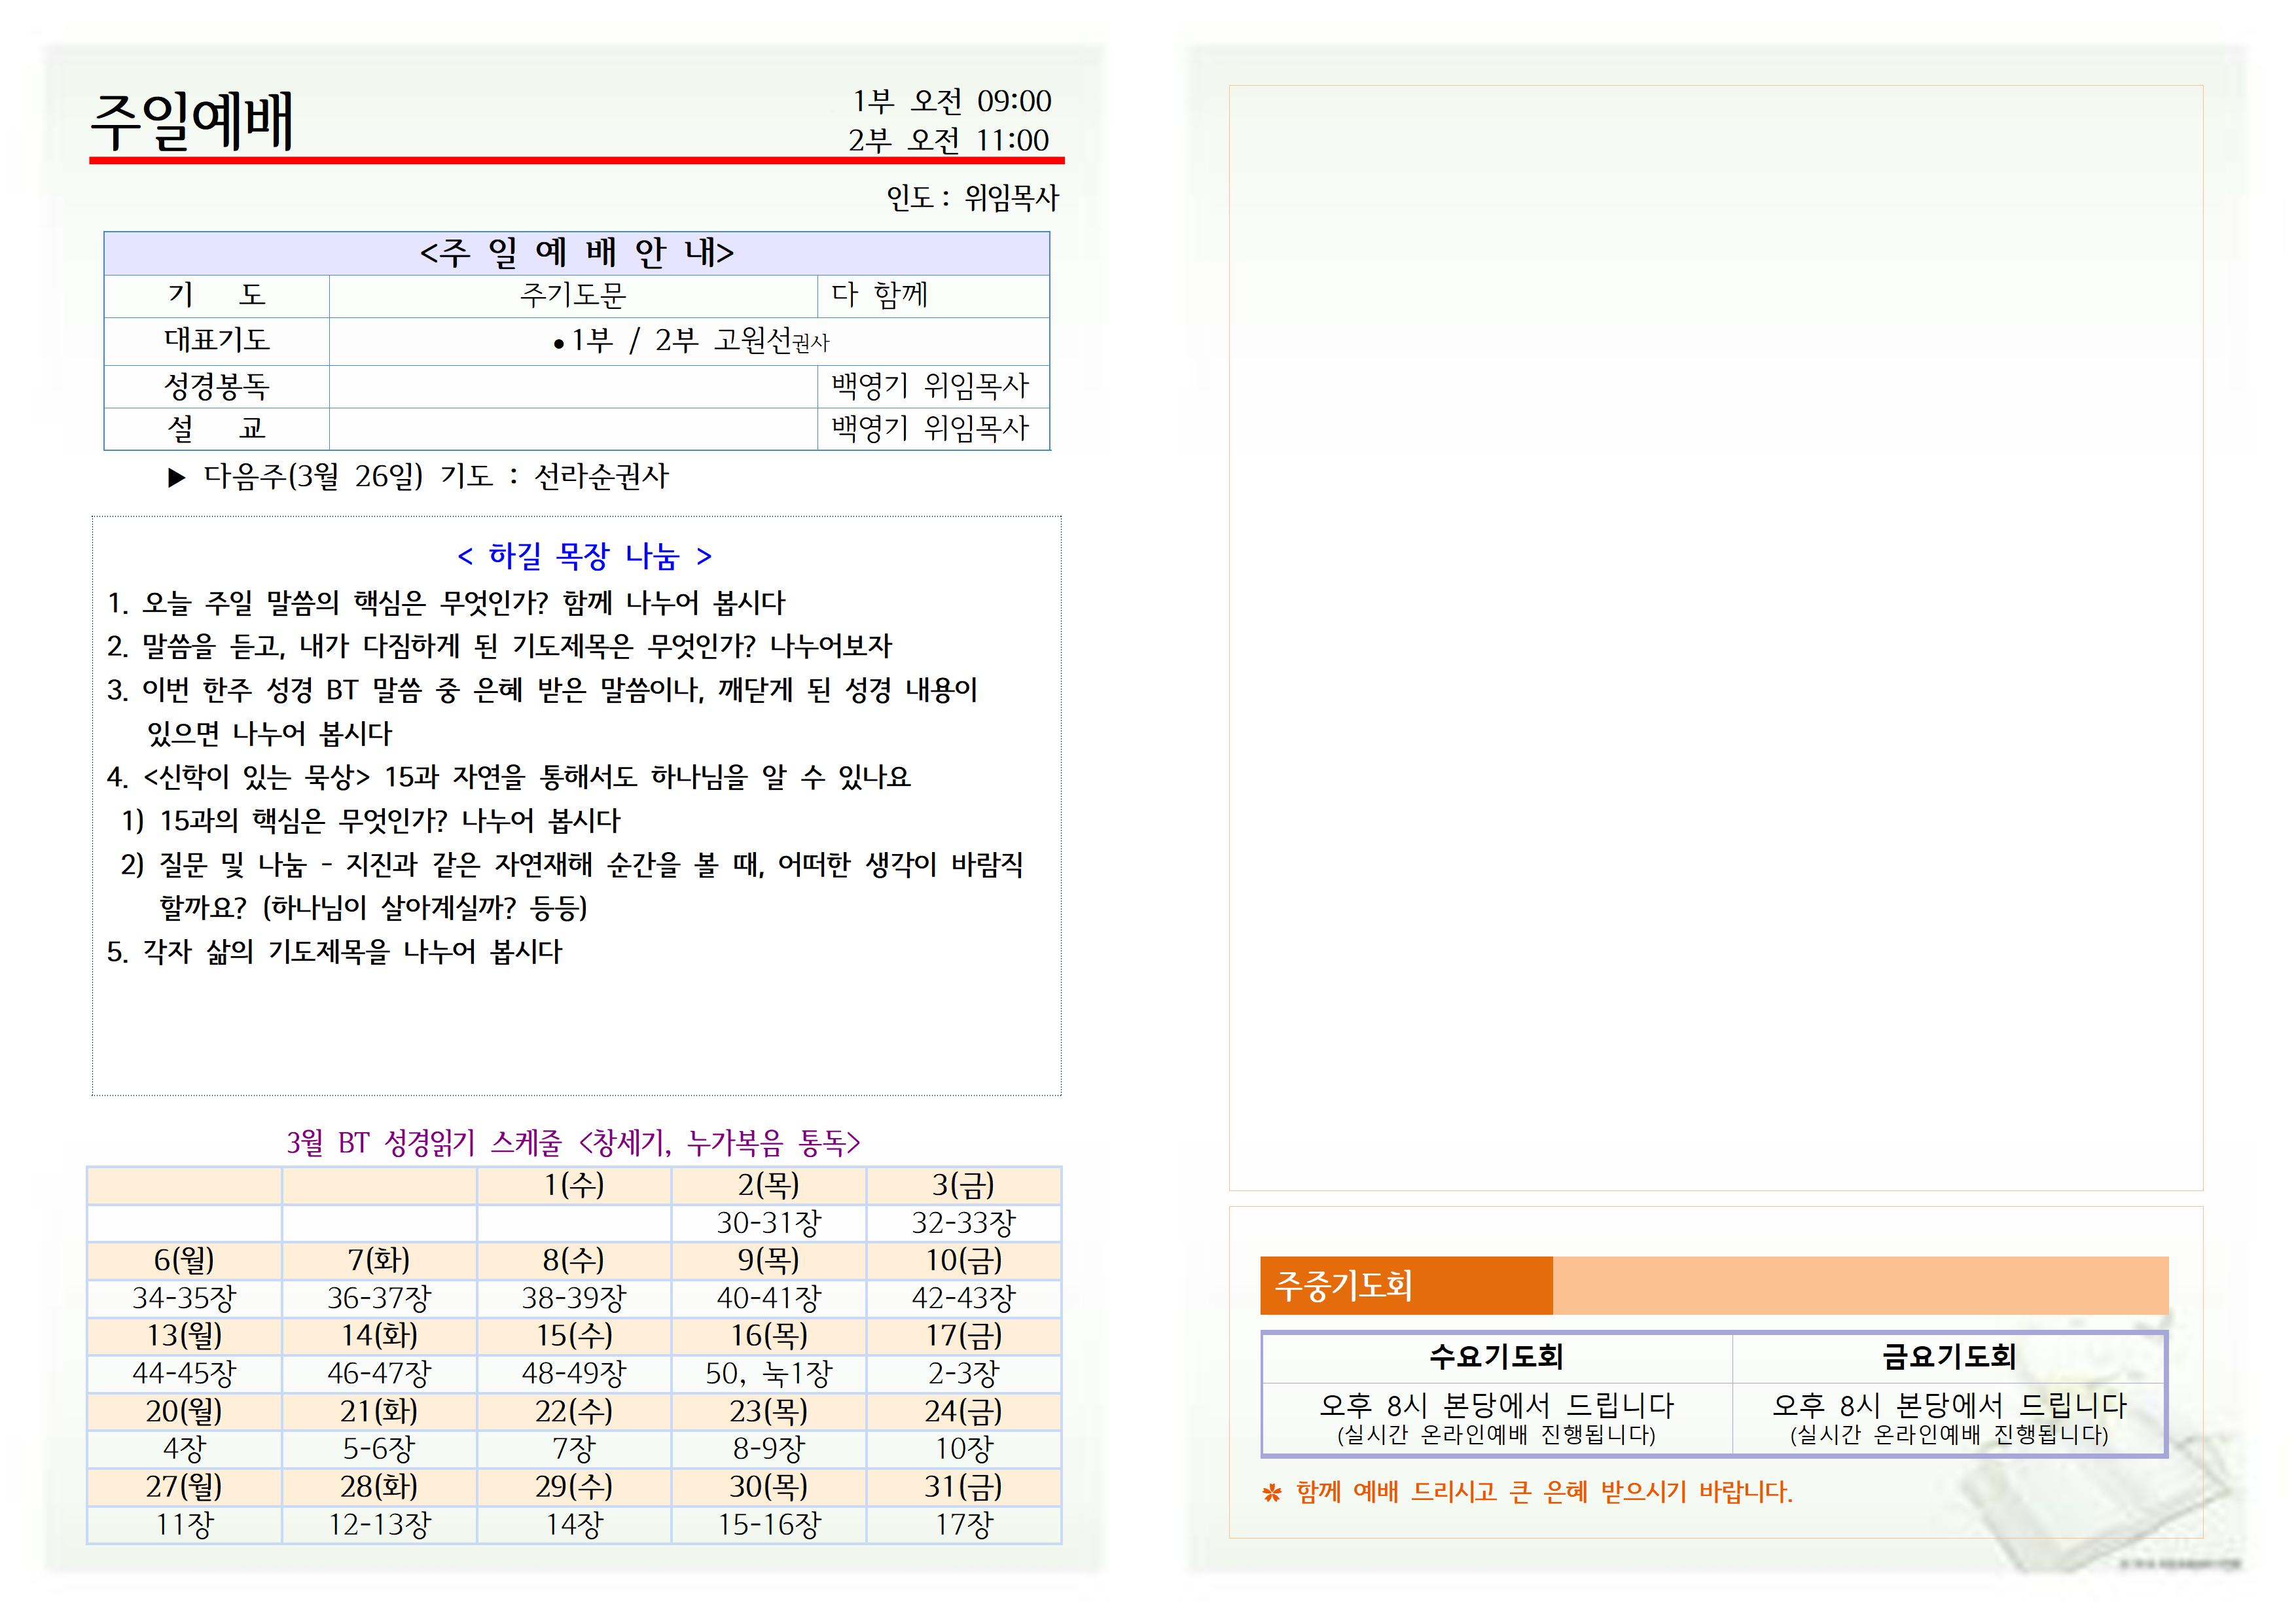Click the 3월 BT 성경읽기 스케줄 title
This screenshot has width=2296, height=1623.
573,1142
